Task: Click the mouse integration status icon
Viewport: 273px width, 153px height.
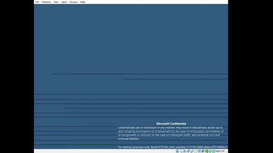Action: (210, 151)
